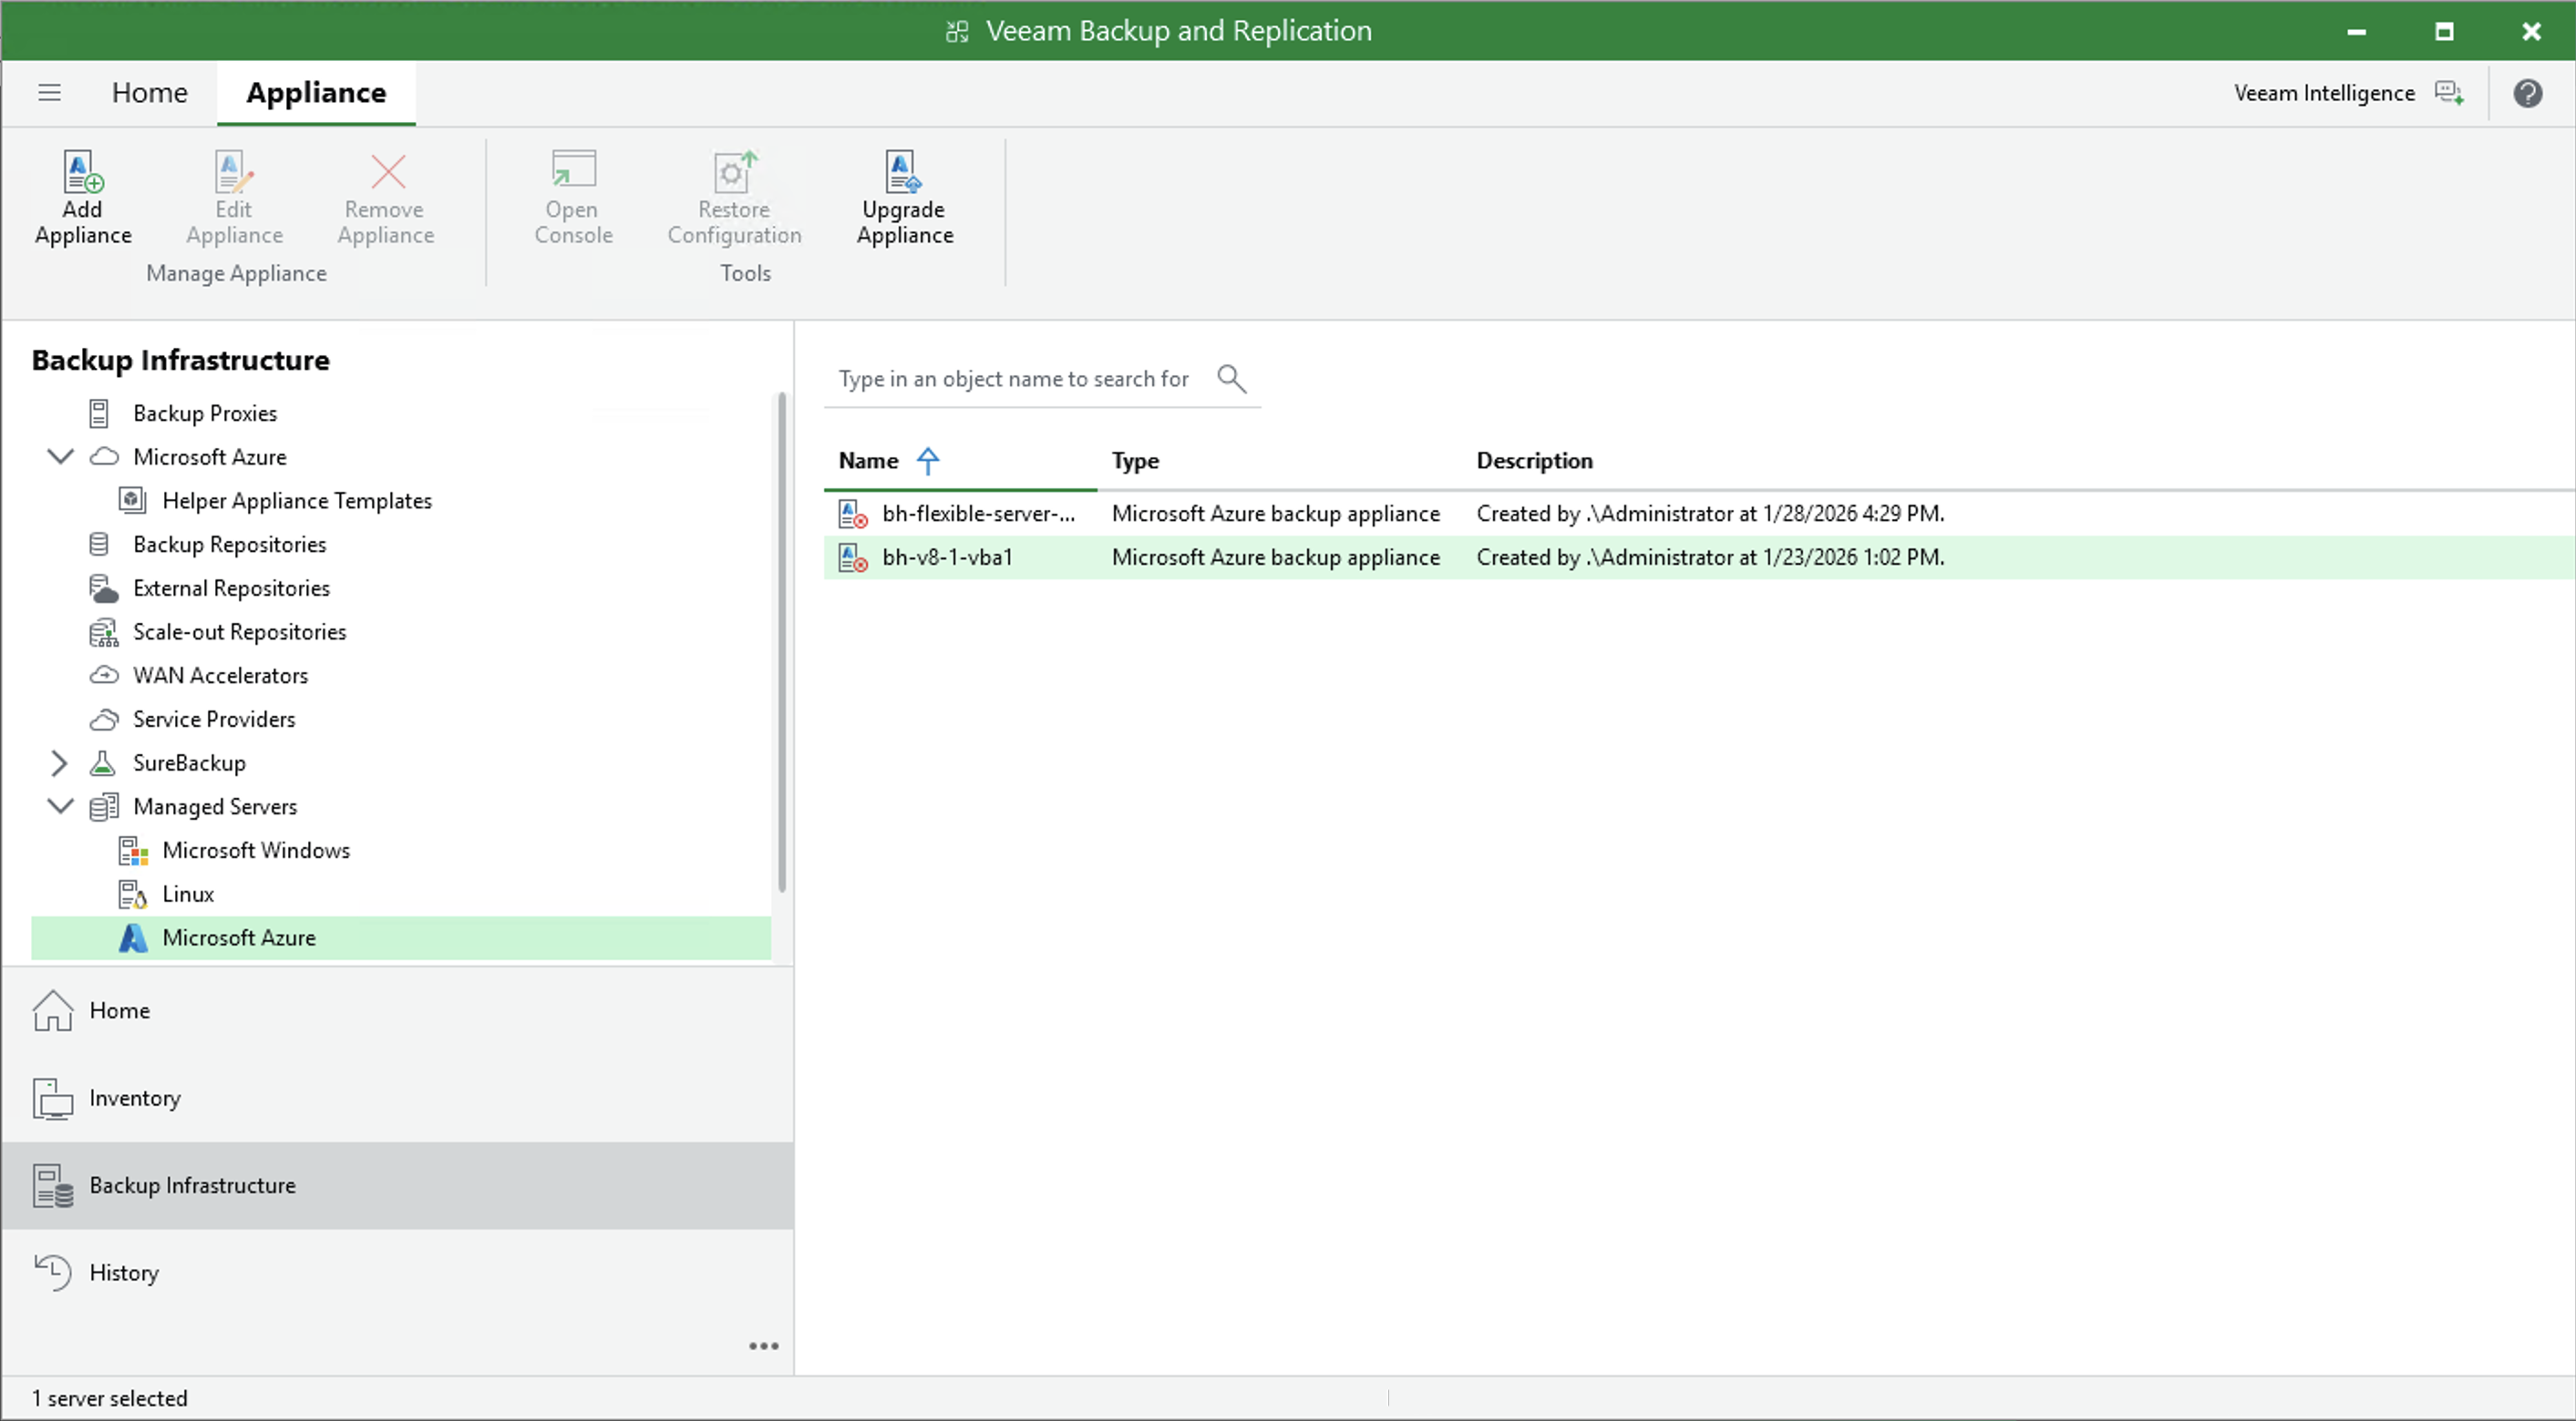Select Helper Appliance Templates in the tree
The height and width of the screenshot is (1421, 2576).
pos(297,500)
